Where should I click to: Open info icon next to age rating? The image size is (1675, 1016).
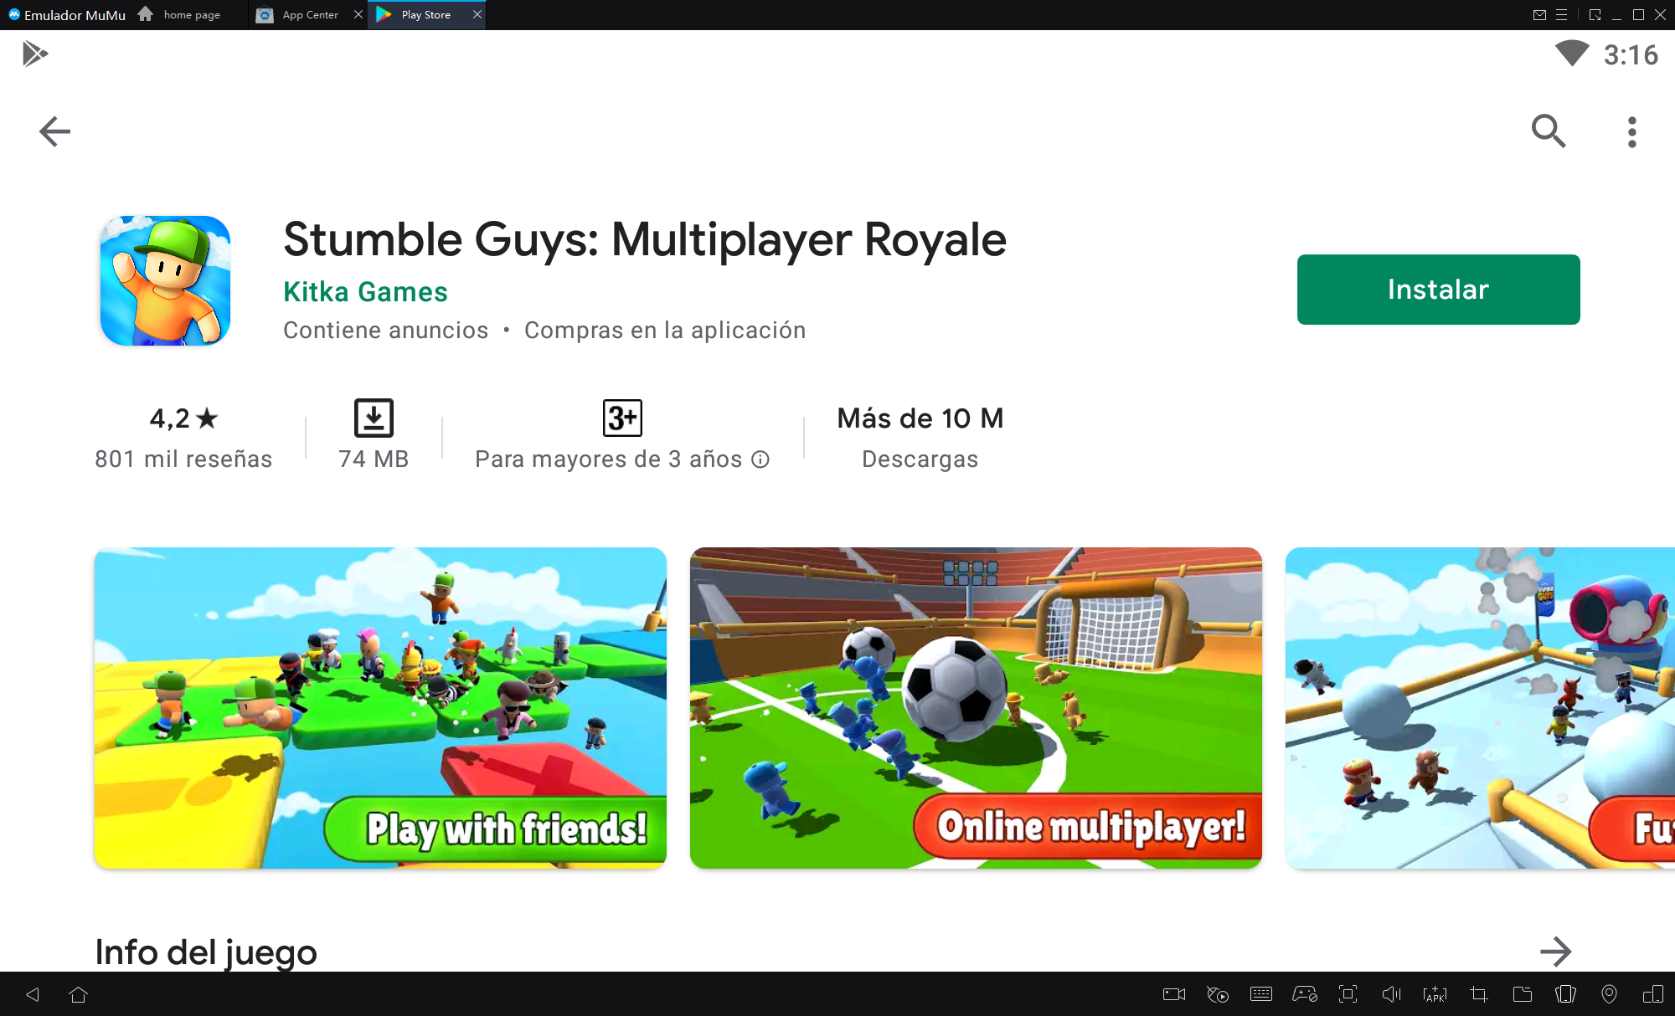tap(760, 459)
